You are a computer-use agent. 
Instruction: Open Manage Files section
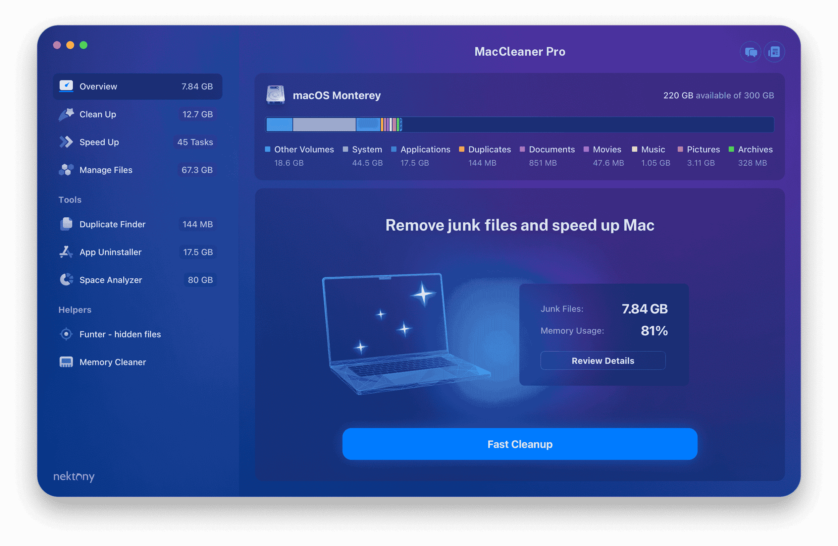(x=106, y=170)
